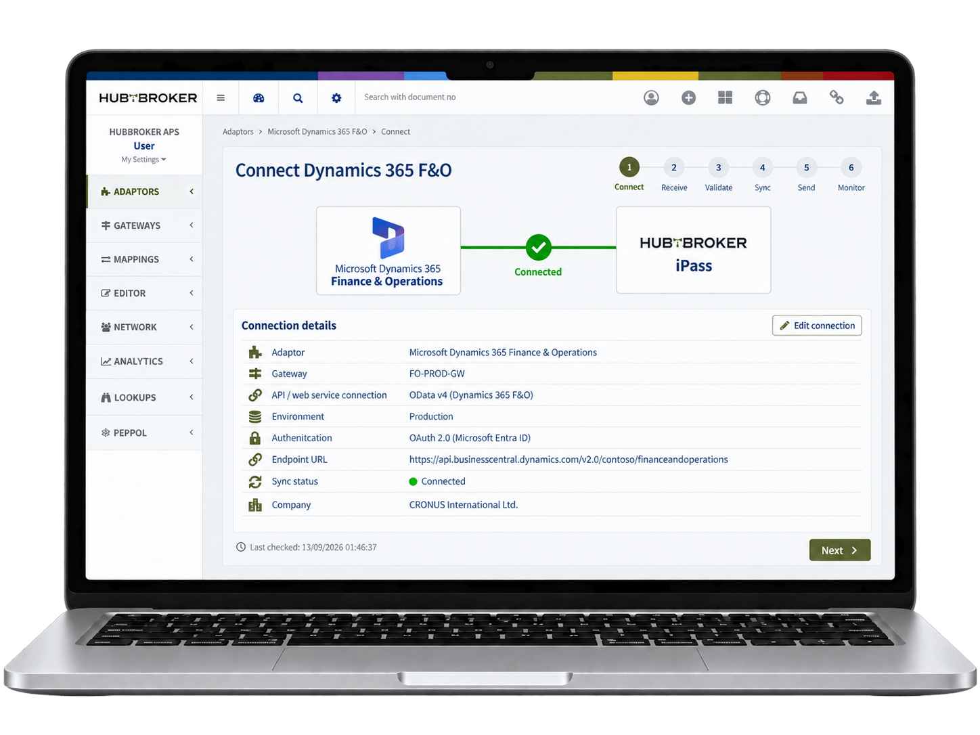Click the Sync status refresh icon
This screenshot has height=735, width=980.
click(255, 481)
